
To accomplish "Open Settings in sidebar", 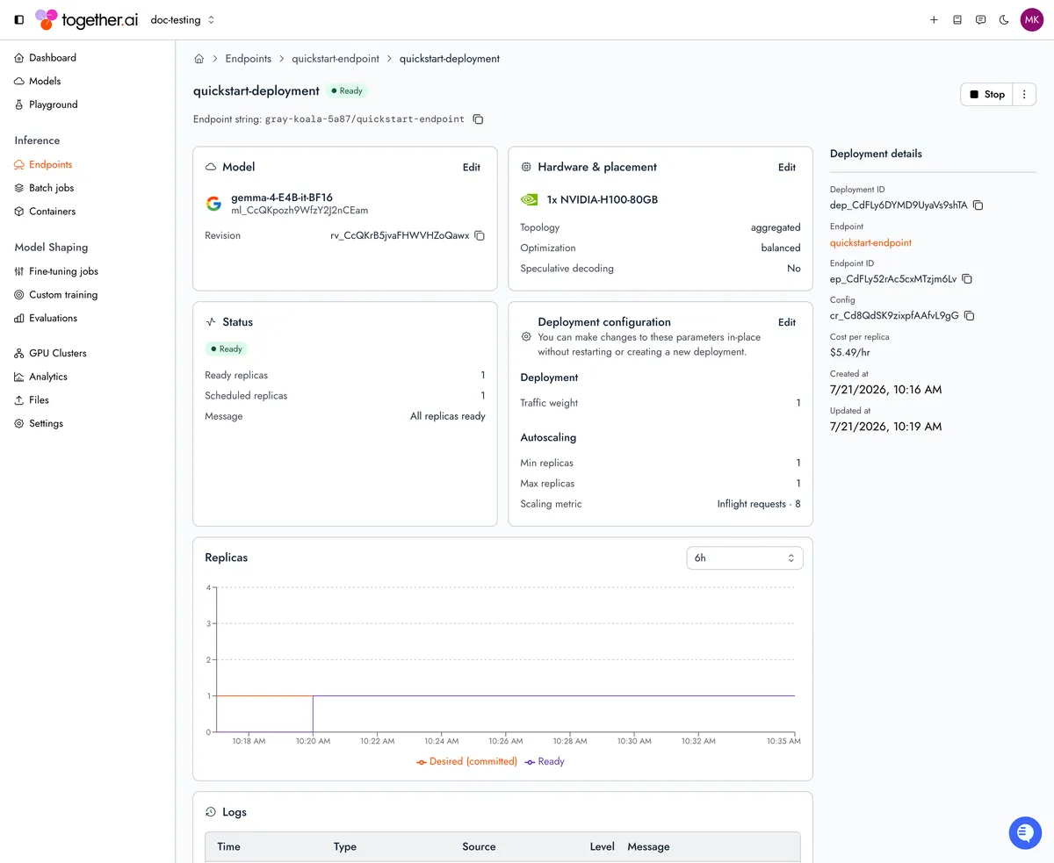I will click(46, 423).
